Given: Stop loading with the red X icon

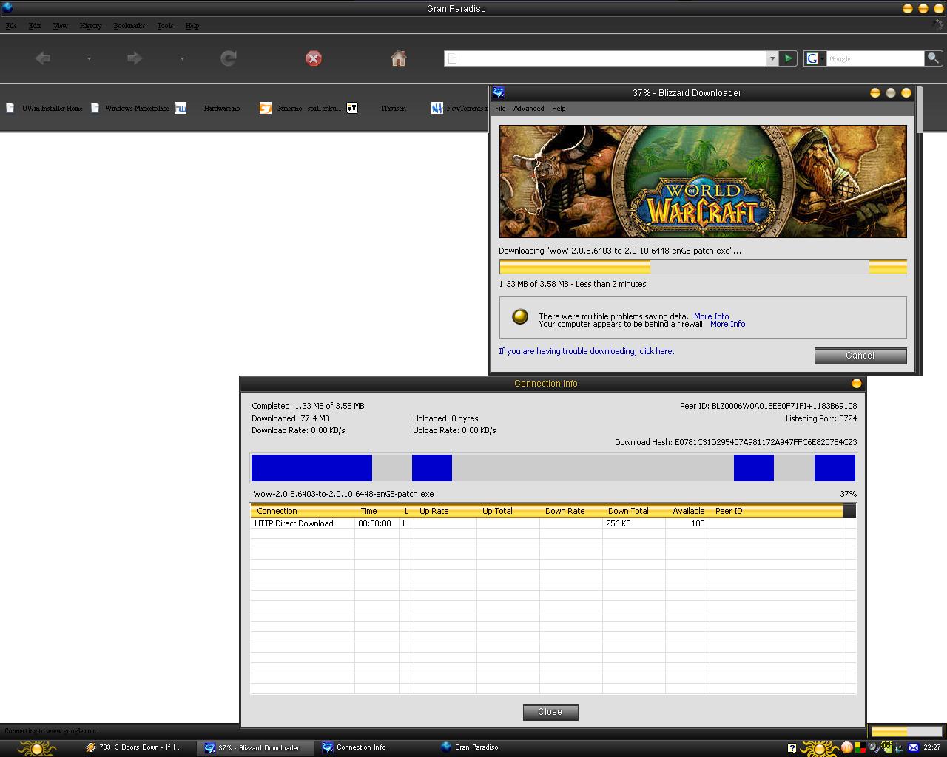Looking at the screenshot, I should (314, 58).
